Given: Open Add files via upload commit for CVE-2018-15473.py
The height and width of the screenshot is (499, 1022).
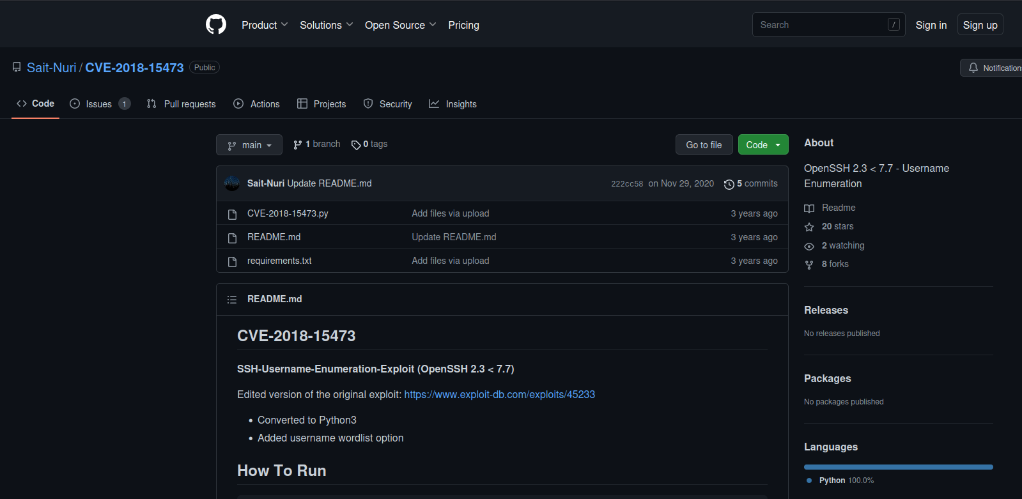Looking at the screenshot, I should coord(451,213).
